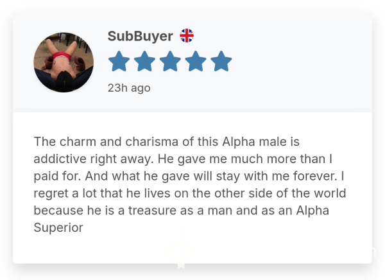Viewport: 385px width, 280px height.
Task: Click the review line starting 'addictive right away'
Action: point(183,159)
